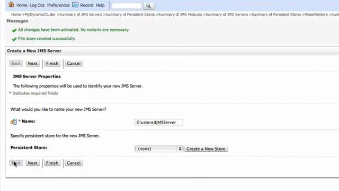Open first Summary of JMS Servers breadcrumb
This screenshot has width=339, height=191.
[81, 14]
